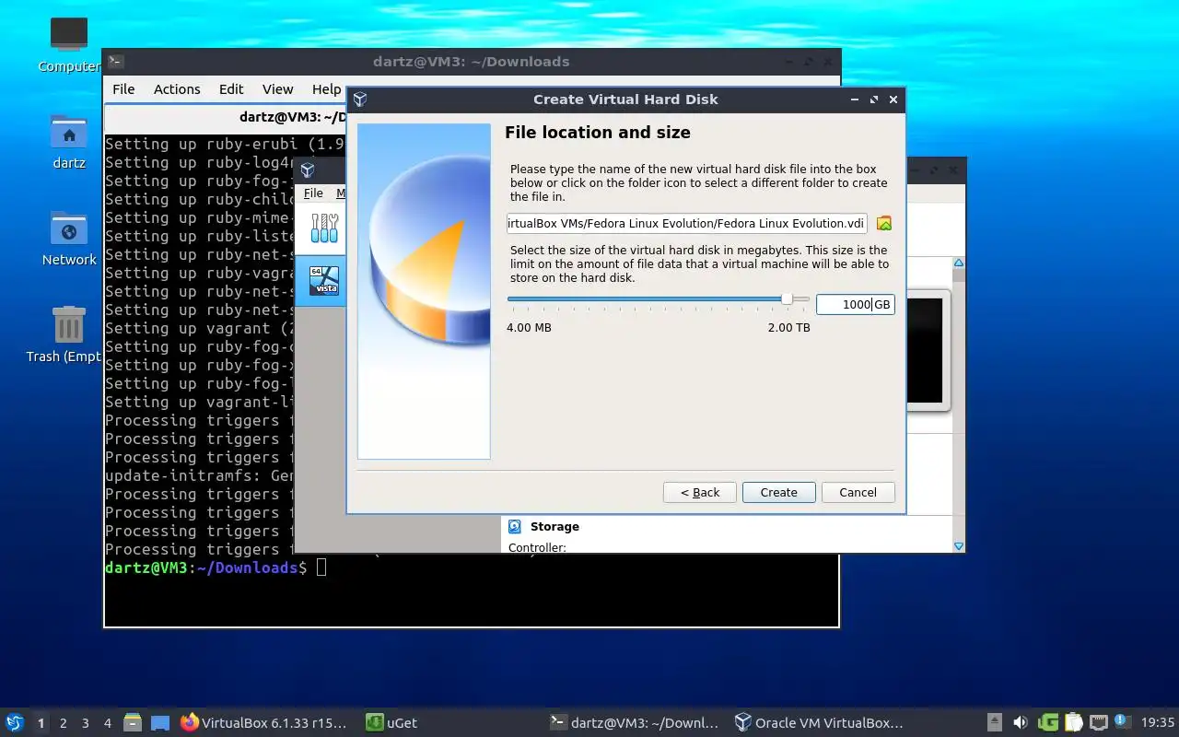Open the terminal File menu
Image resolution: width=1179 pixels, height=737 pixels.
tap(123, 89)
